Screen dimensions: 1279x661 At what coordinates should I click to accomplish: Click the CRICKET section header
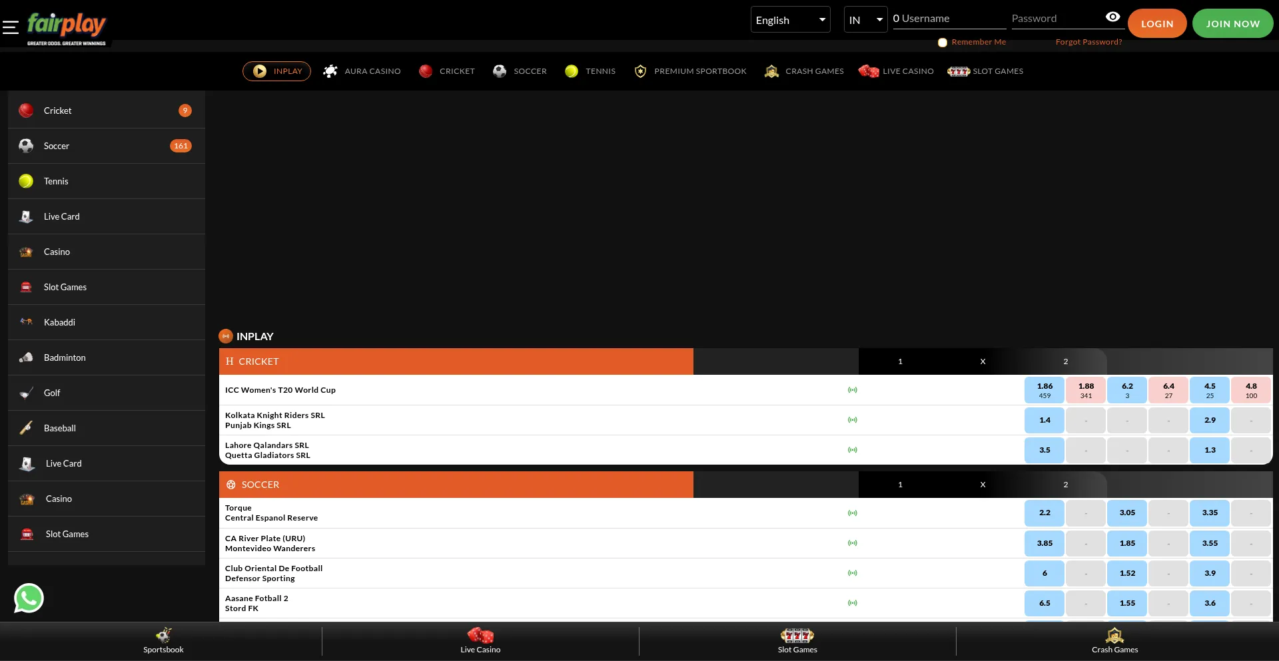click(456, 361)
